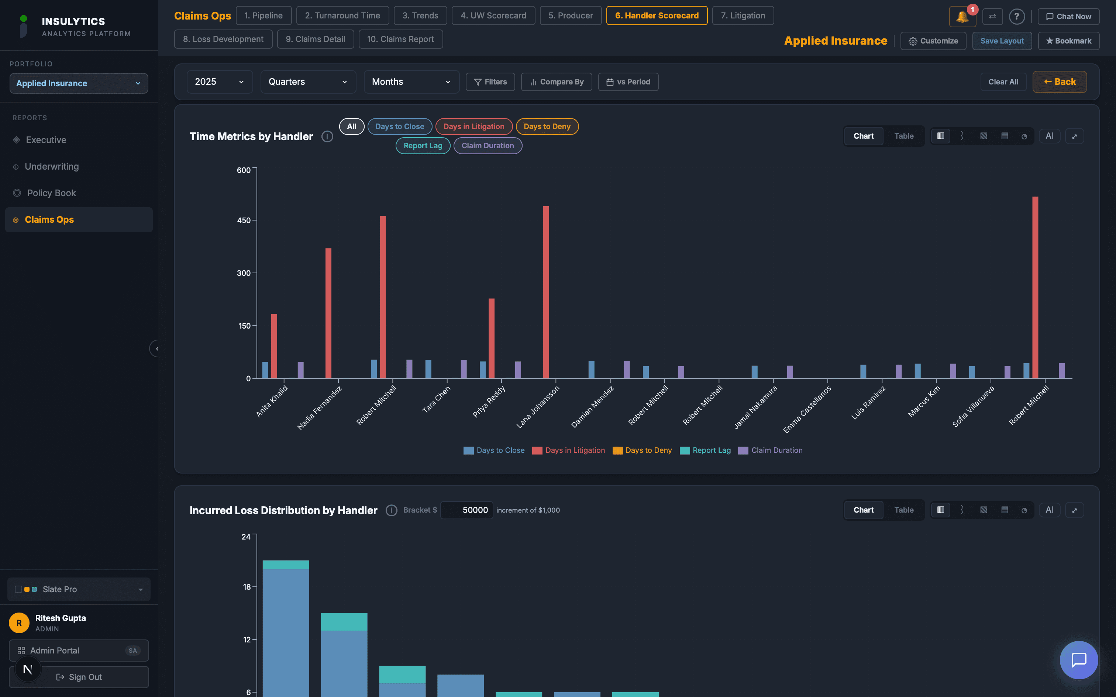The image size is (1116, 697).
Task: Toggle Days to Deny metric pill
Action: click(x=547, y=126)
